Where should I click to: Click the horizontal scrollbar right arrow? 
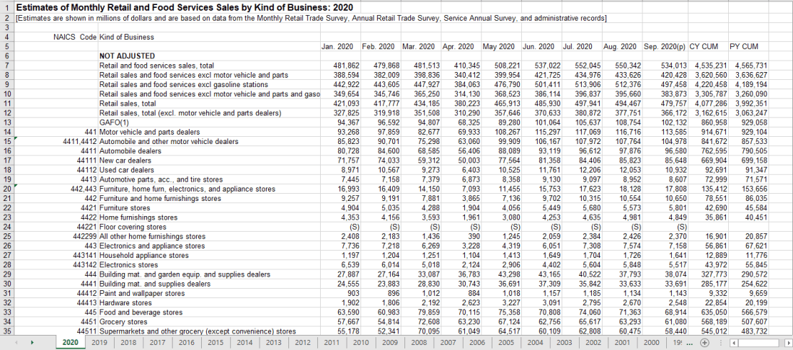click(x=787, y=342)
